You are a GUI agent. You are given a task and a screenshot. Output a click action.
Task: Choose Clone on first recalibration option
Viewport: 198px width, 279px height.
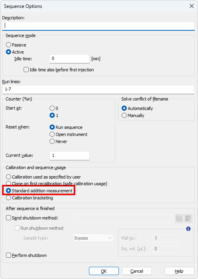[57, 184]
